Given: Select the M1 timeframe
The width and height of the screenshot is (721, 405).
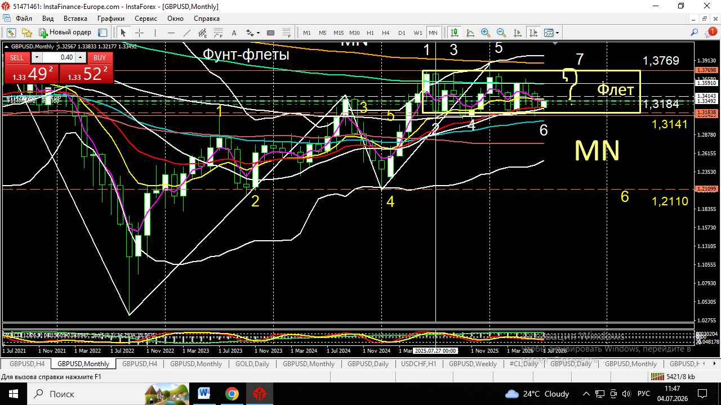Looking at the screenshot, I should [307, 33].
